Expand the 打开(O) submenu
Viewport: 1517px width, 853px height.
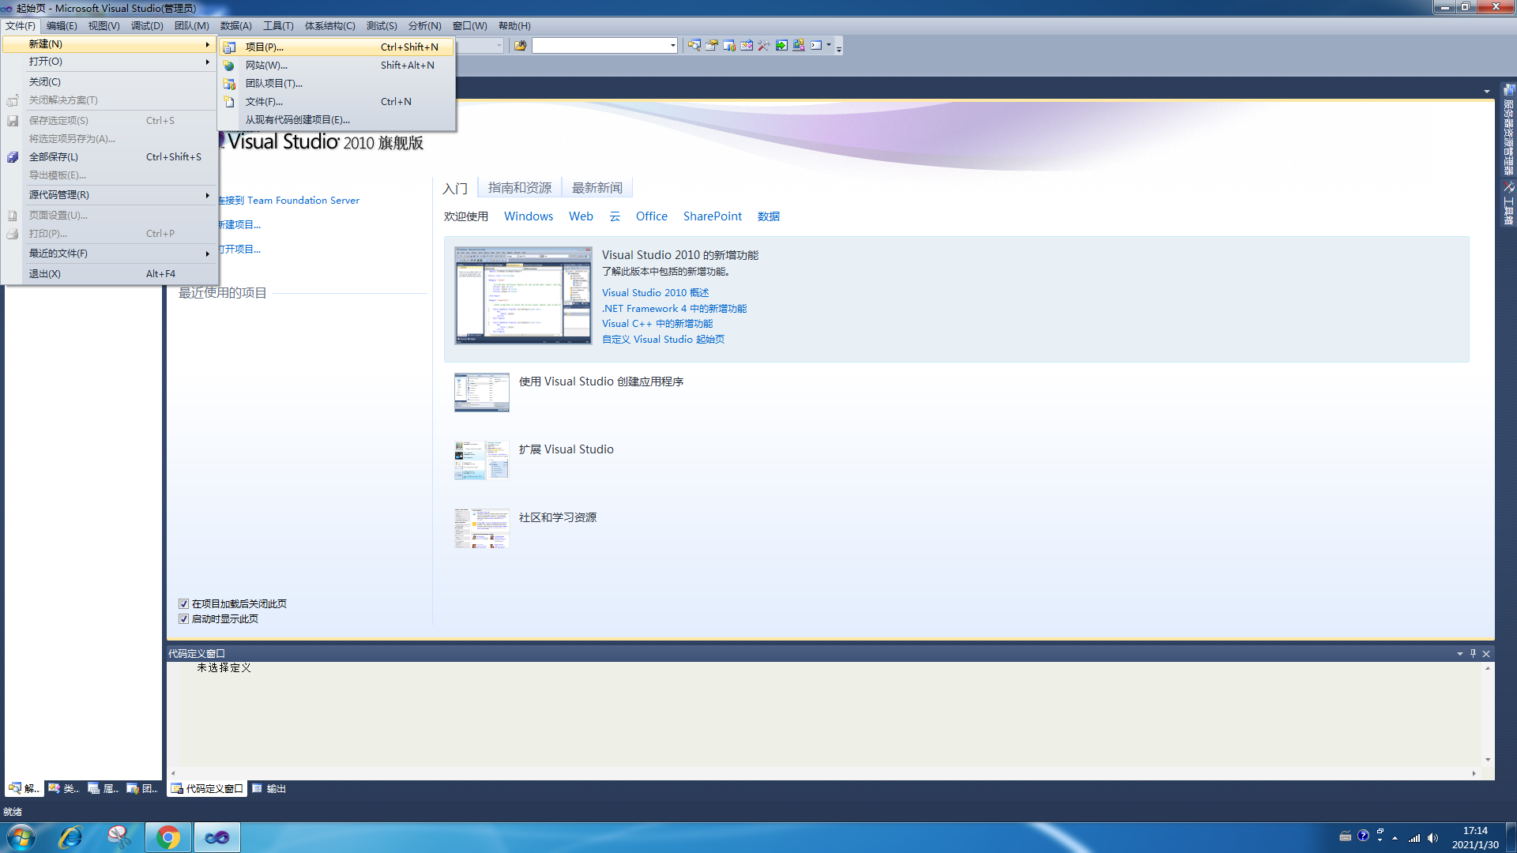pyautogui.click(x=111, y=62)
